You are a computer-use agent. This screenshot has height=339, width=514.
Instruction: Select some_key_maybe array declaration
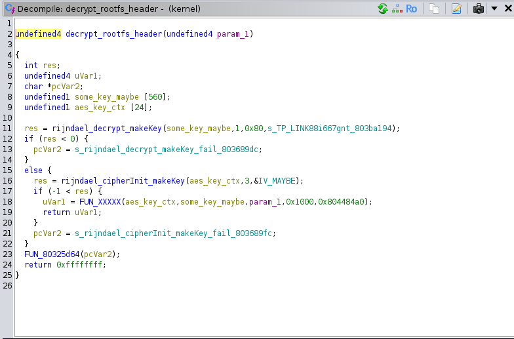[107, 97]
